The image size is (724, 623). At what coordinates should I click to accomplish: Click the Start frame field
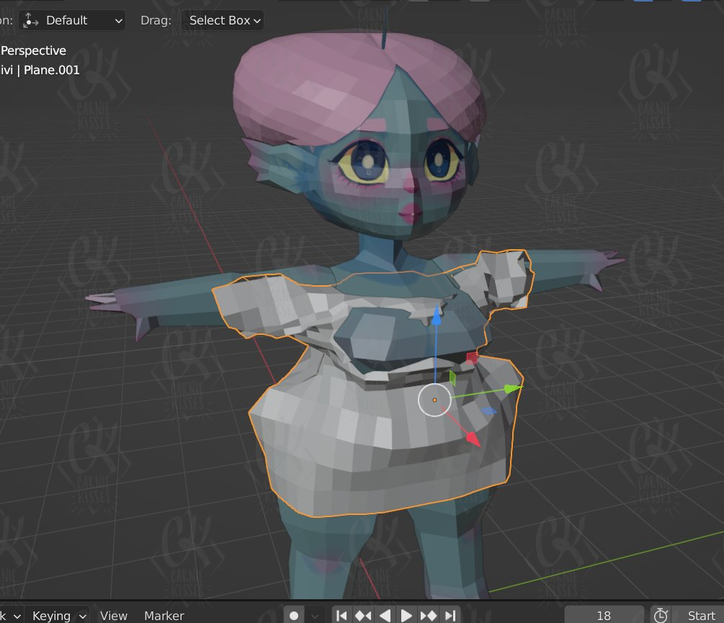(x=699, y=615)
